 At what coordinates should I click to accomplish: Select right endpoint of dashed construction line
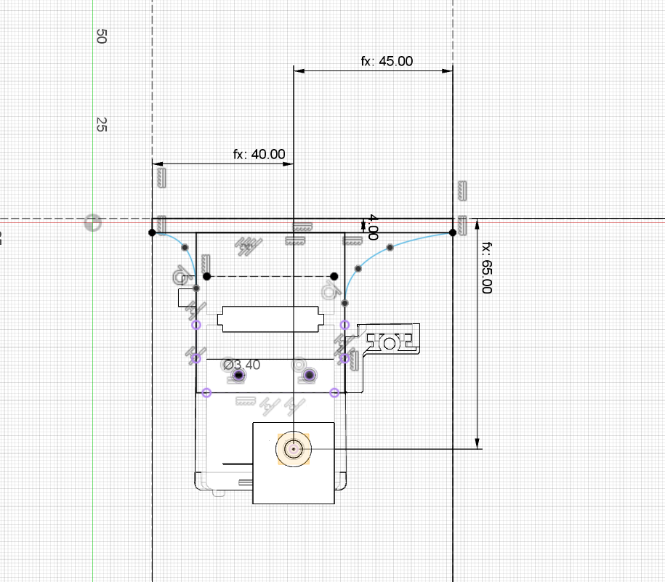[x=334, y=276]
